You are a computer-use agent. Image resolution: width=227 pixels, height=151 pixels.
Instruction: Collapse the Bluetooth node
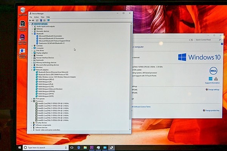pyautogui.click(x=32, y=34)
